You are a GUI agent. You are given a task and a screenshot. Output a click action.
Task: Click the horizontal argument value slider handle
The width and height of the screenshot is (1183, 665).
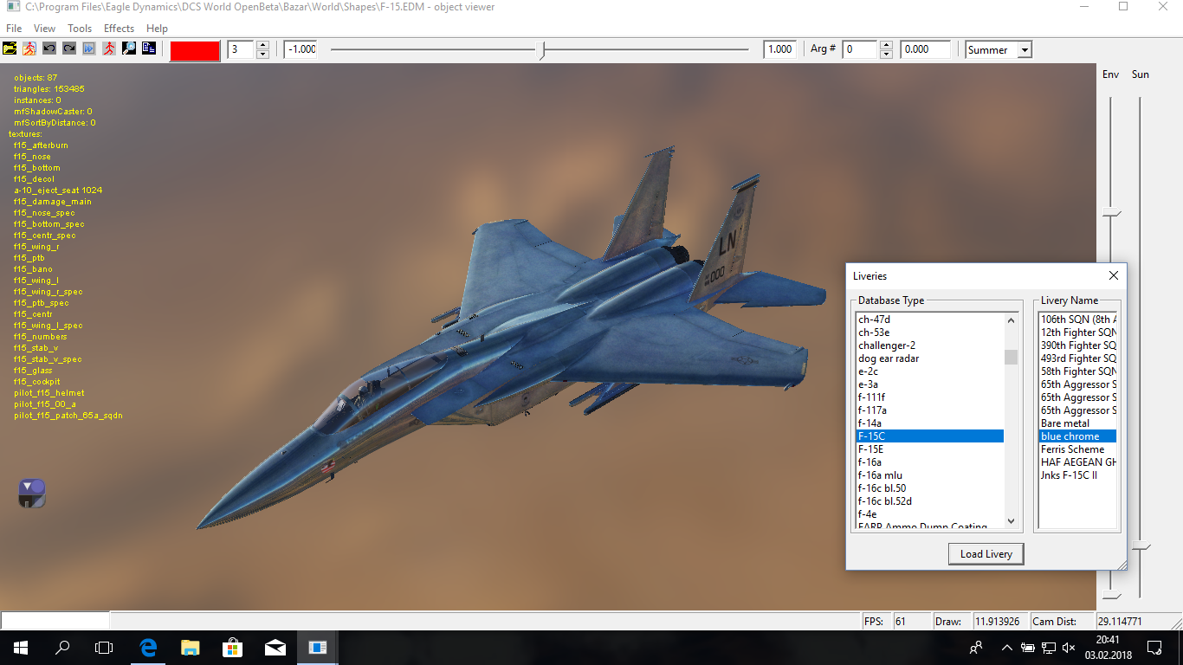click(542, 50)
